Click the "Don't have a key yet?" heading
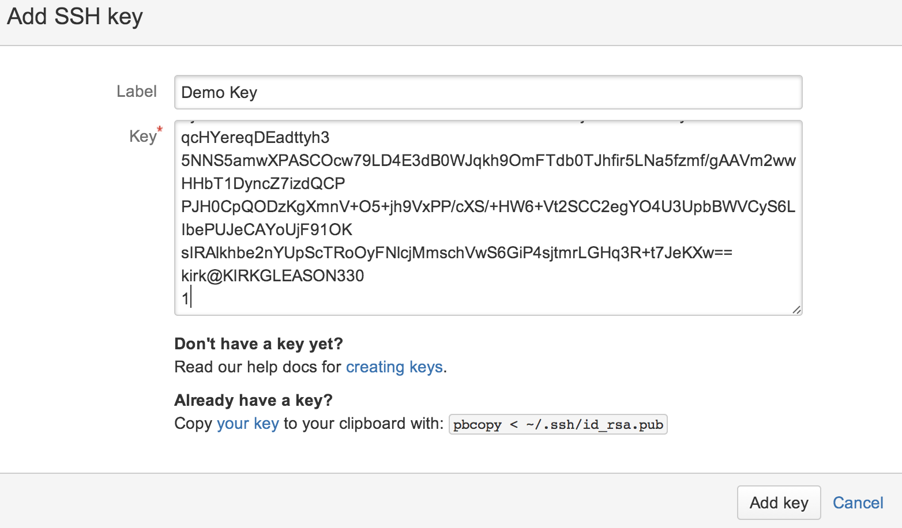Viewport: 902px width, 528px height. click(x=258, y=344)
